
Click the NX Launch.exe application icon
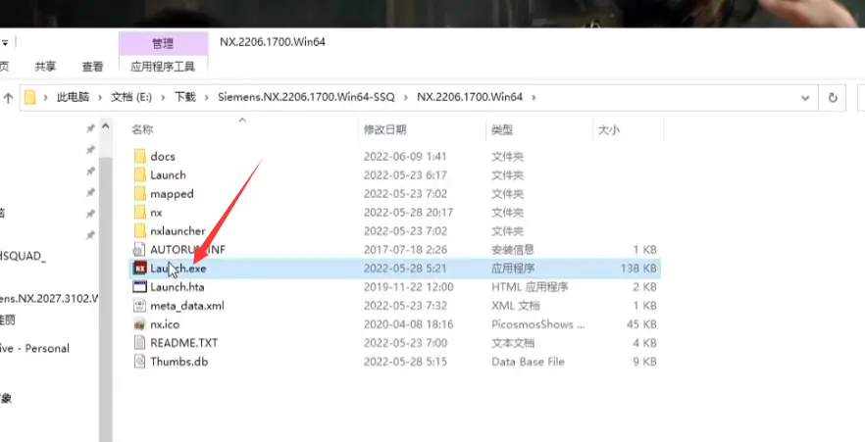pos(140,269)
